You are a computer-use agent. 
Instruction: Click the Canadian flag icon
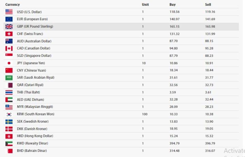tap(9, 48)
